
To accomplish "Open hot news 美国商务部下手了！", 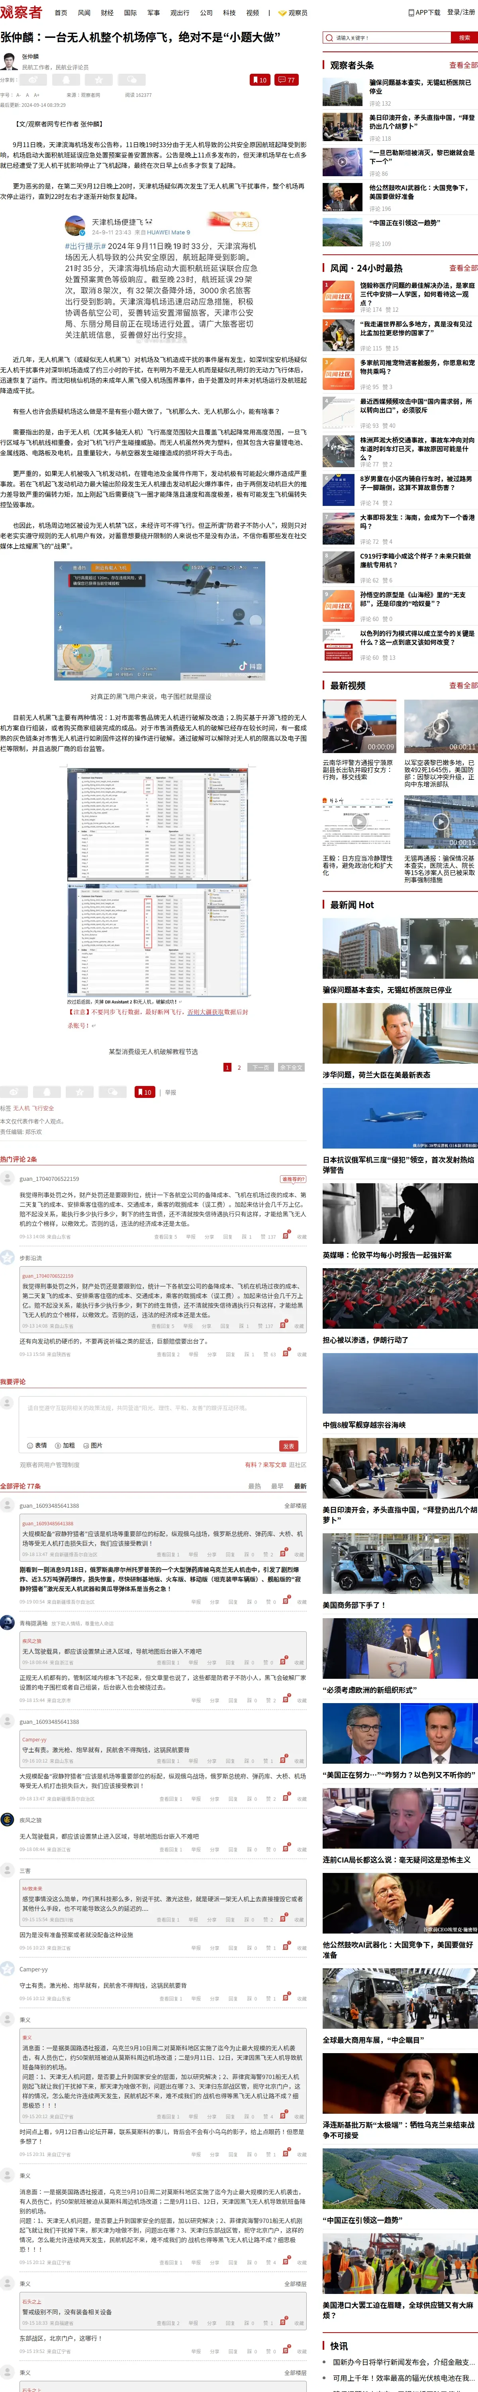I will [x=354, y=1605].
